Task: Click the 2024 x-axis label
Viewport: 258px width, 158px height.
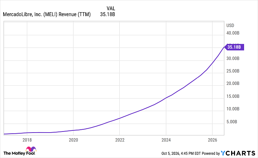Action: [166, 140]
